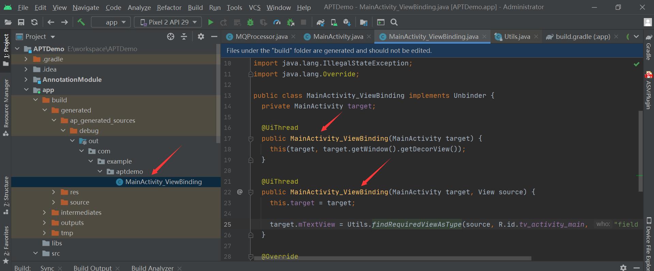654x271 pixels.
Task: Save all files with the floppy icon
Action: pyautogui.click(x=21, y=22)
